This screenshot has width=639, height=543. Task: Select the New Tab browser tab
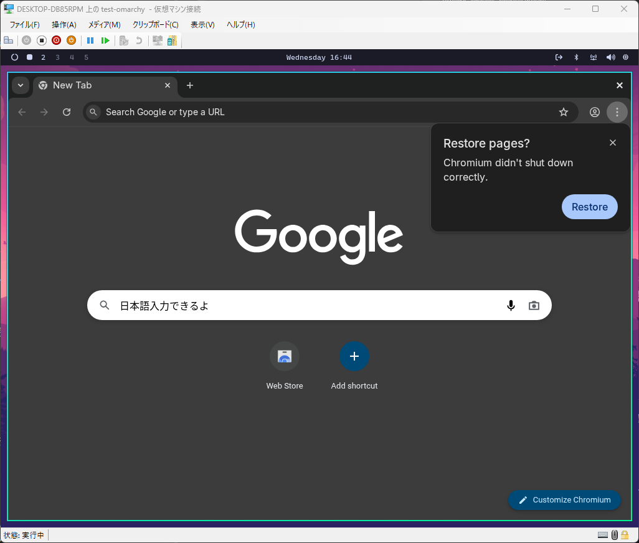pyautogui.click(x=105, y=85)
